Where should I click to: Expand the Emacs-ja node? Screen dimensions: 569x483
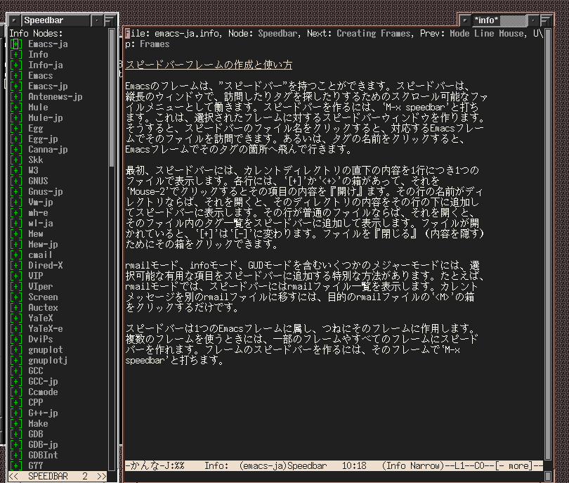click(x=16, y=44)
